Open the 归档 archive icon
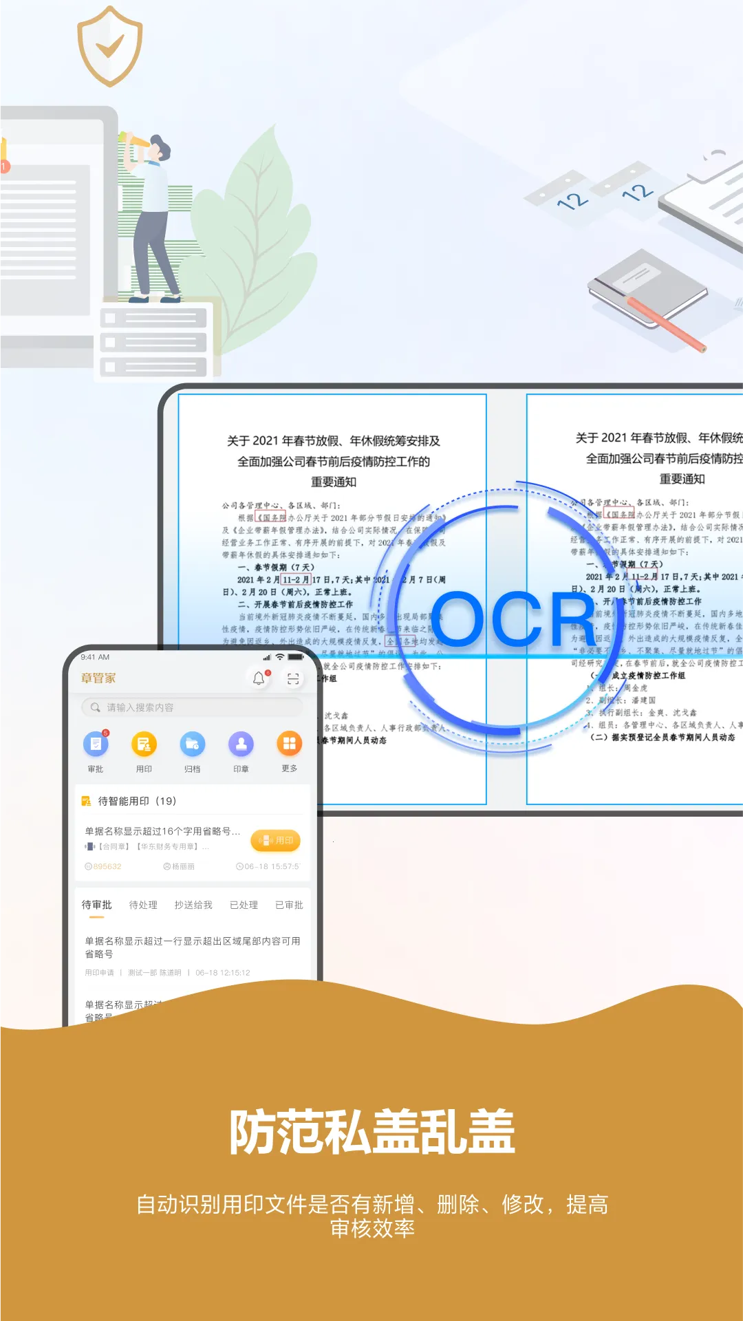Image resolution: width=743 pixels, height=1321 pixels. pyautogui.click(x=193, y=744)
